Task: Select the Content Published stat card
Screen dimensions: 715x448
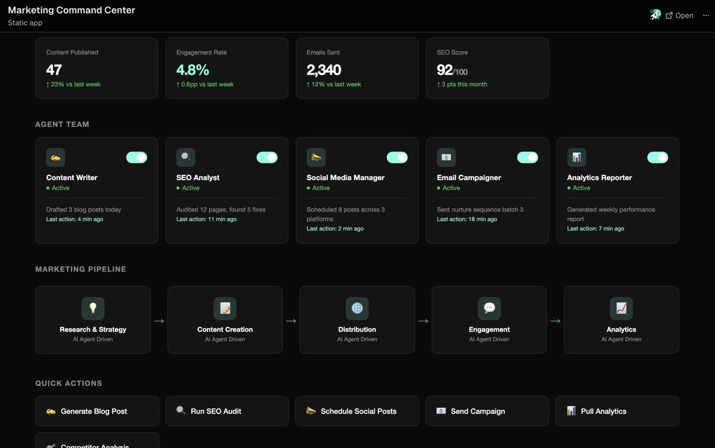Action: [97, 68]
